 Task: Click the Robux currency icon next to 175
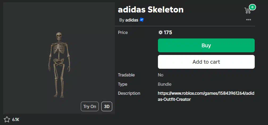(x=161, y=32)
